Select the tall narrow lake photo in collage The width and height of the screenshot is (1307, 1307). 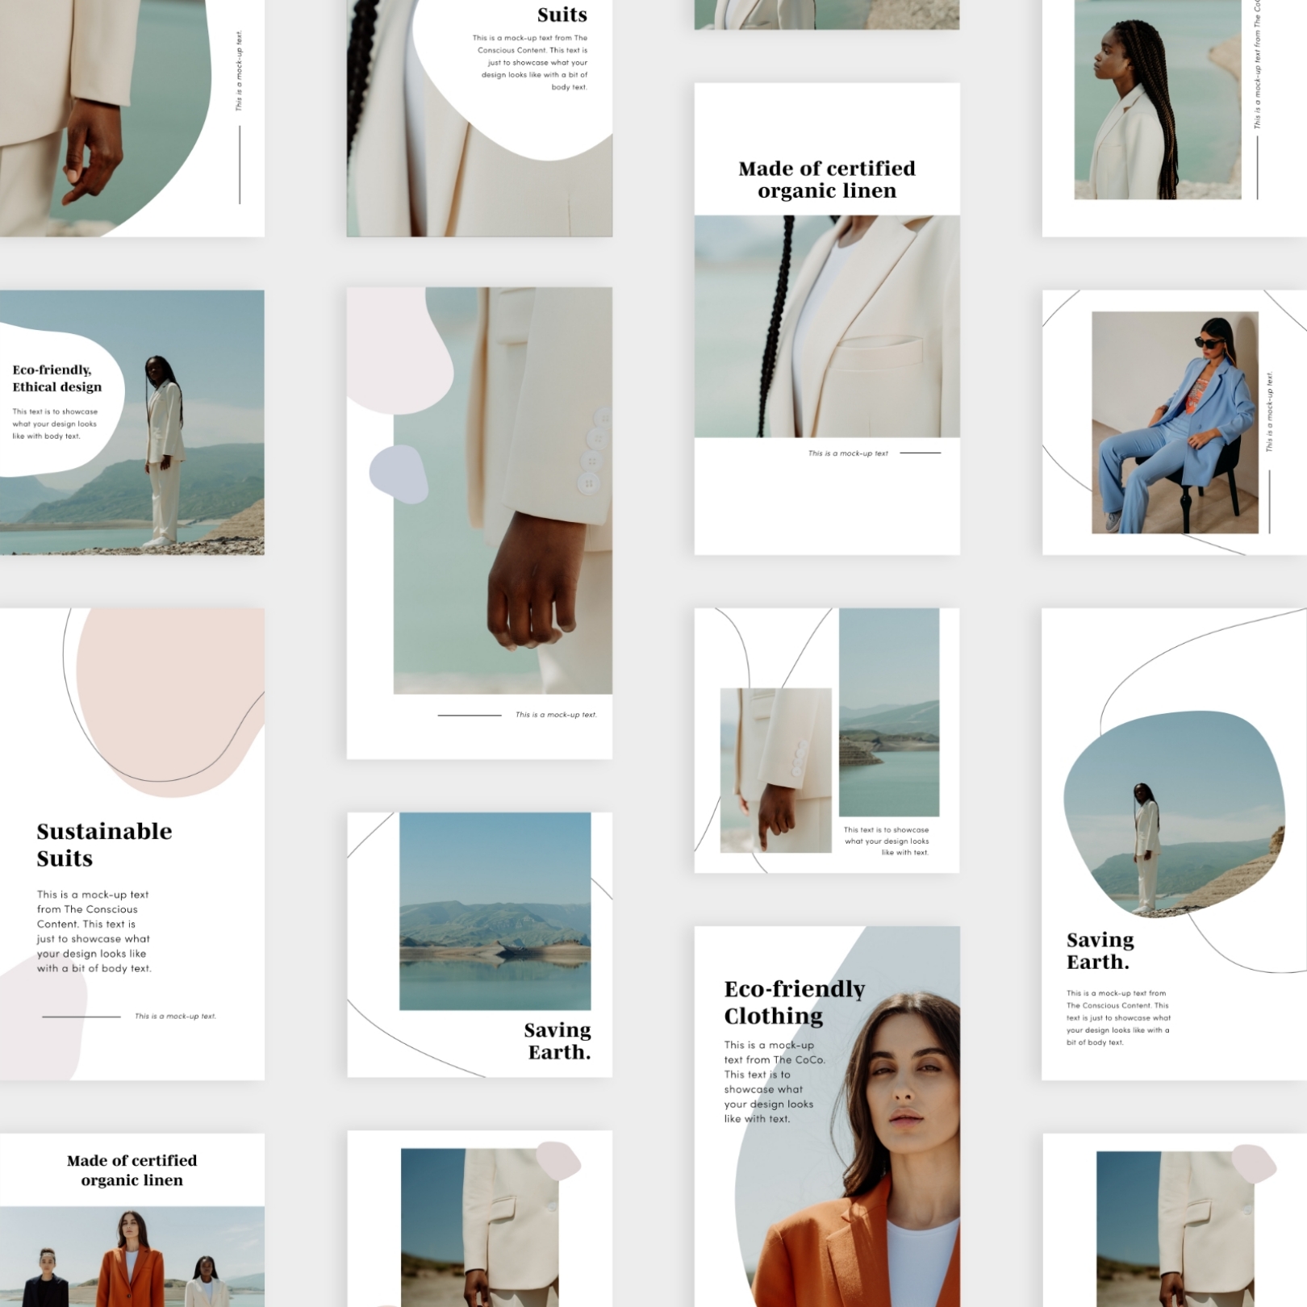[x=888, y=712]
